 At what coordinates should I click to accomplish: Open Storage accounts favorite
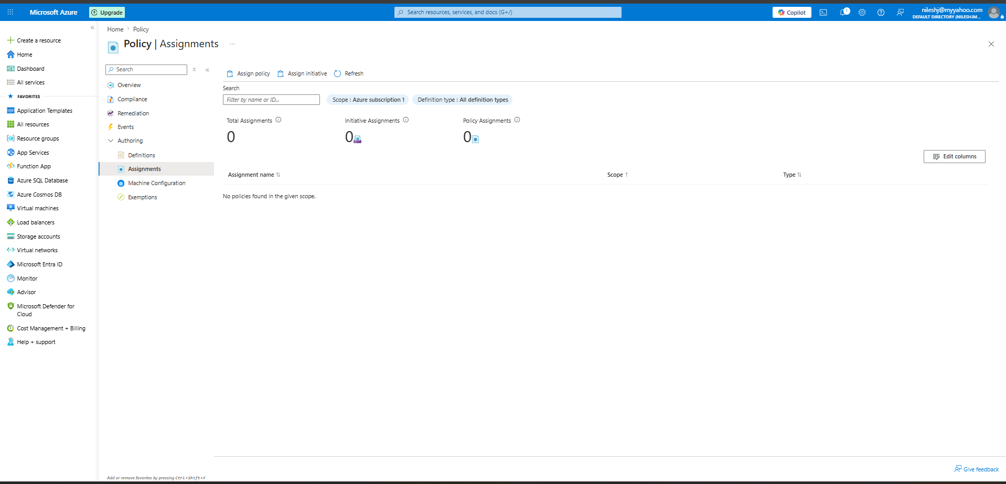point(34,236)
